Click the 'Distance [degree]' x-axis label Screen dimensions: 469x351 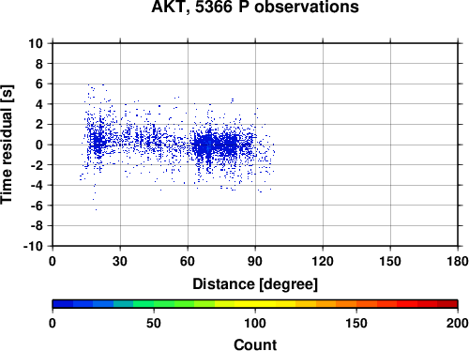[255, 284]
